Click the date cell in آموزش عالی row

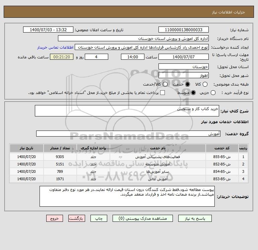coord(26,179)
